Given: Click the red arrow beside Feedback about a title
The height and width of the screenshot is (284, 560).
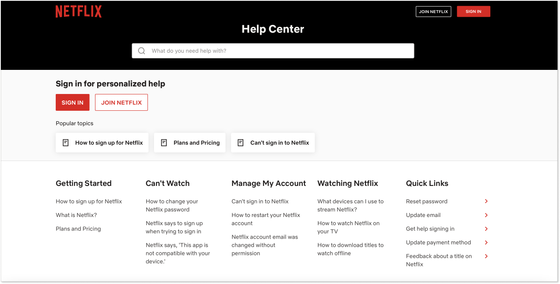Looking at the screenshot, I should [x=486, y=256].
